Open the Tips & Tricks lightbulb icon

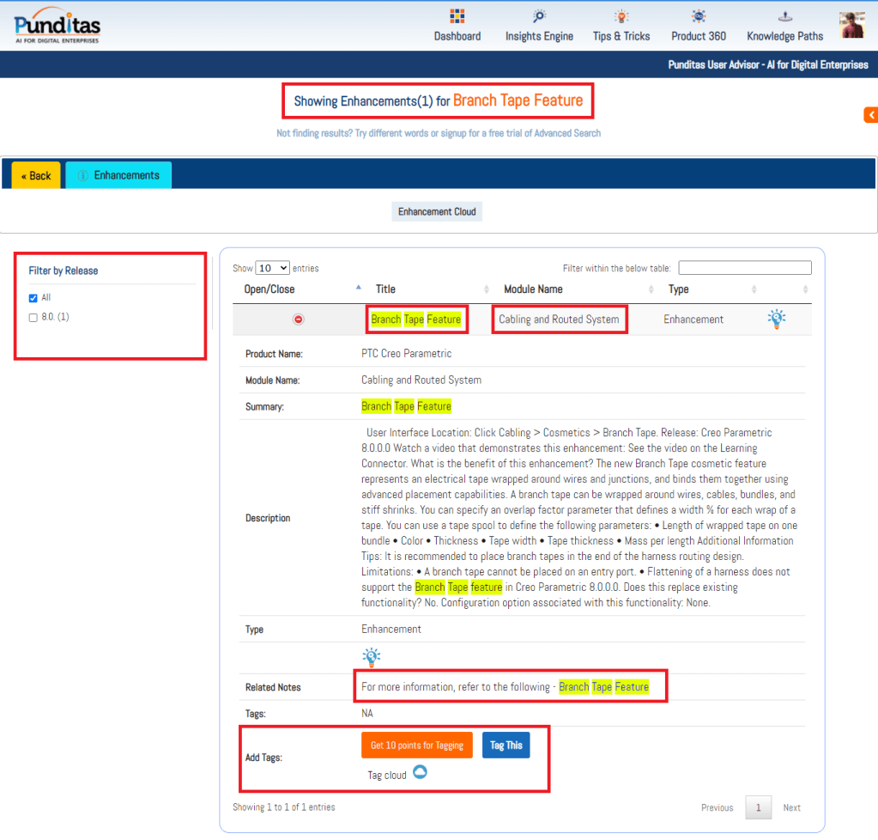pos(621,16)
